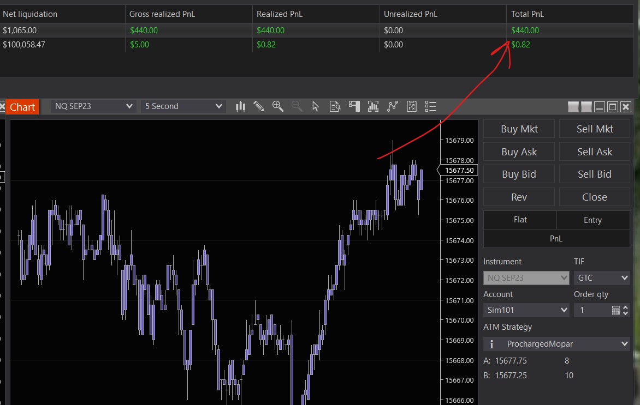Open the chart Properties list icon
Viewport: 640px width, 405px height.
(x=431, y=106)
